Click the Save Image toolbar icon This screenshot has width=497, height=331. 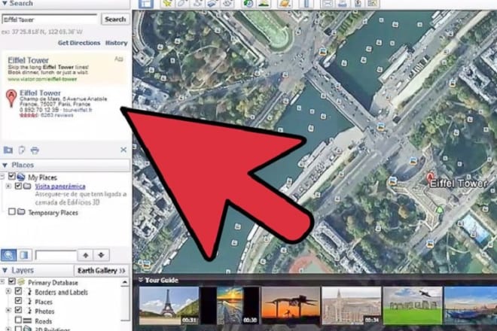[358, 4]
